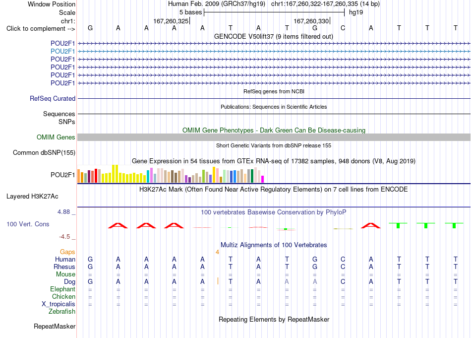Click the 167,260,330 position marker
The width and height of the screenshot is (471, 338).
point(311,21)
